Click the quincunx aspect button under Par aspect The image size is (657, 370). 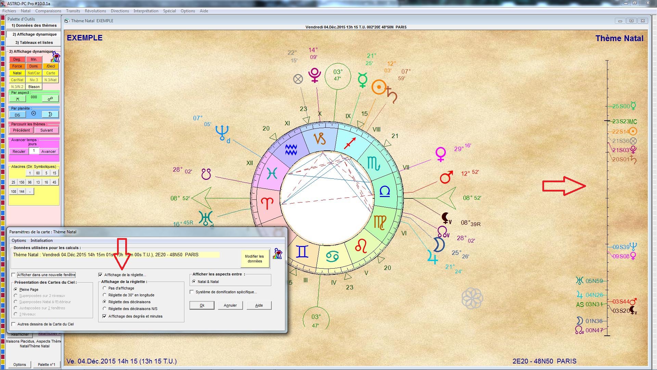17,99
